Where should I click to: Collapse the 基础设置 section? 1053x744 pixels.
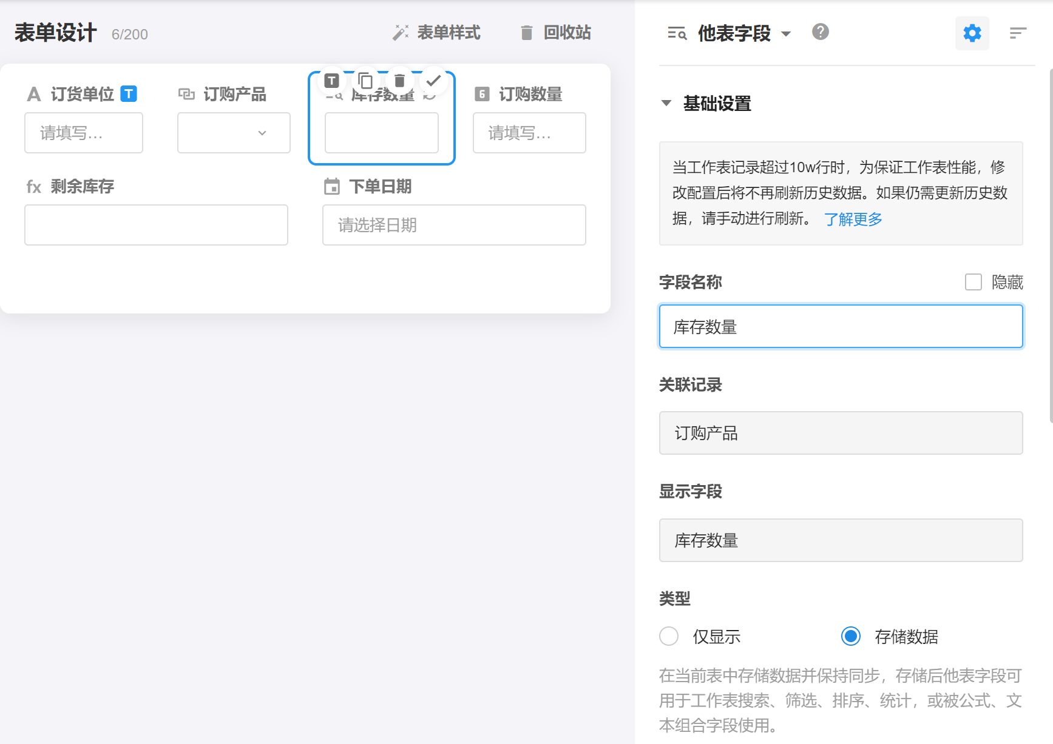(666, 103)
